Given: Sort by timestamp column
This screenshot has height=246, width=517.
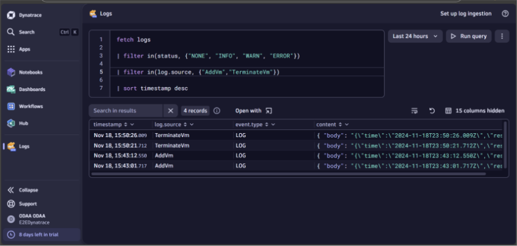Looking at the screenshot, I should point(126,125).
